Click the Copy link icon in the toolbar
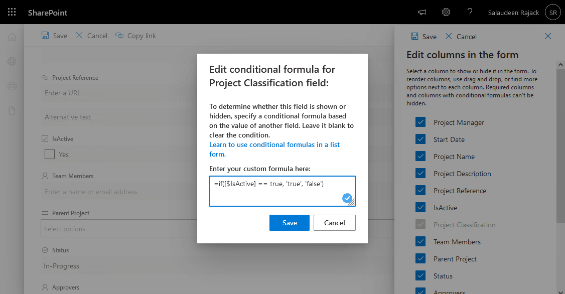565x294 pixels. [119, 35]
